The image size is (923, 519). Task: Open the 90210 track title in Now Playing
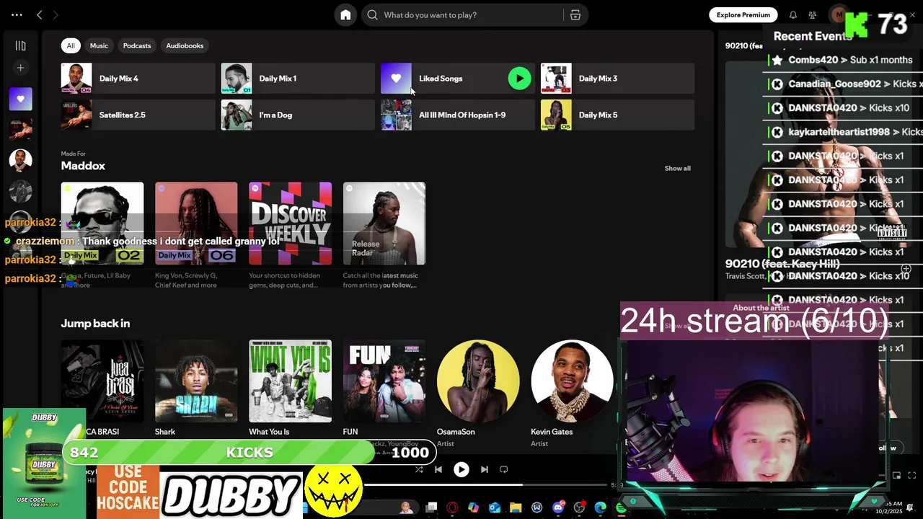[782, 265]
